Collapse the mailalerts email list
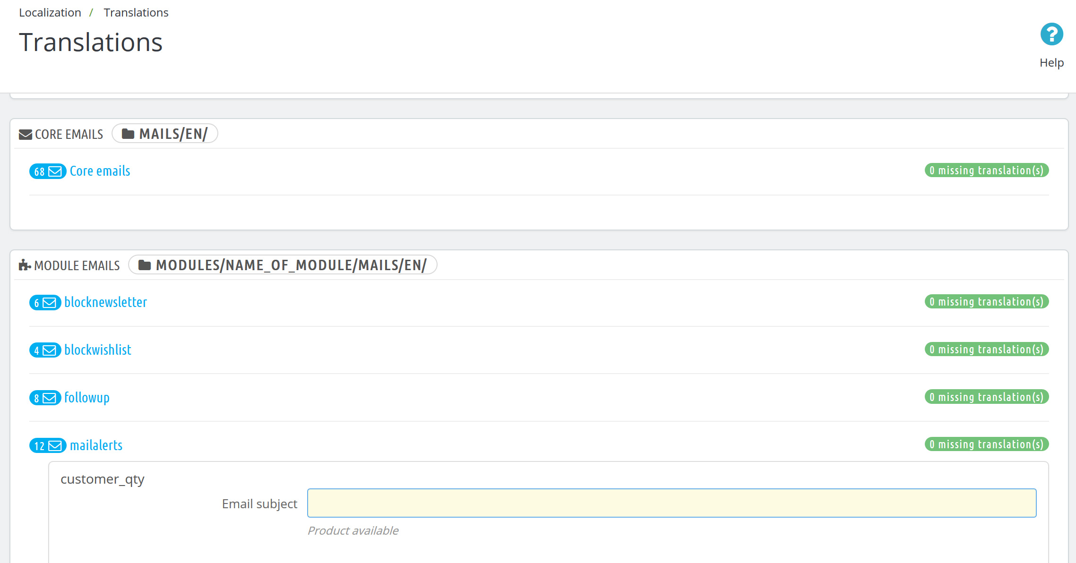1076x563 pixels. [96, 445]
